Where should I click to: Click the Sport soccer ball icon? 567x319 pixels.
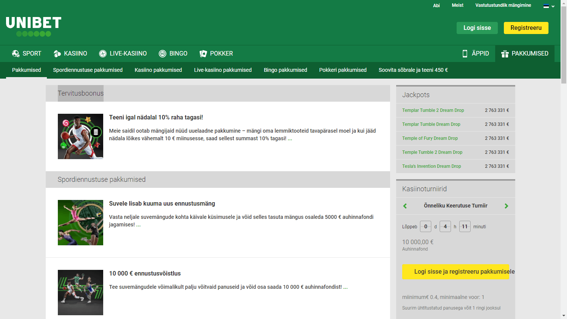pos(16,54)
